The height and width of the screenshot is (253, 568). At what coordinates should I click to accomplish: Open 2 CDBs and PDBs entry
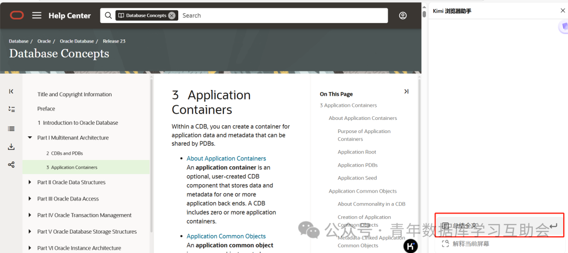(65, 153)
